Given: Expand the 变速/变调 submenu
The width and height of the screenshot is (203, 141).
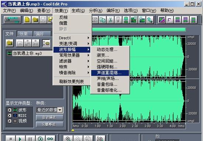Looking at the screenshot, I should (72, 44).
